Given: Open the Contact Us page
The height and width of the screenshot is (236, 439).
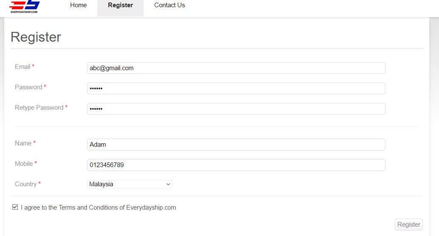Looking at the screenshot, I should click(170, 6).
